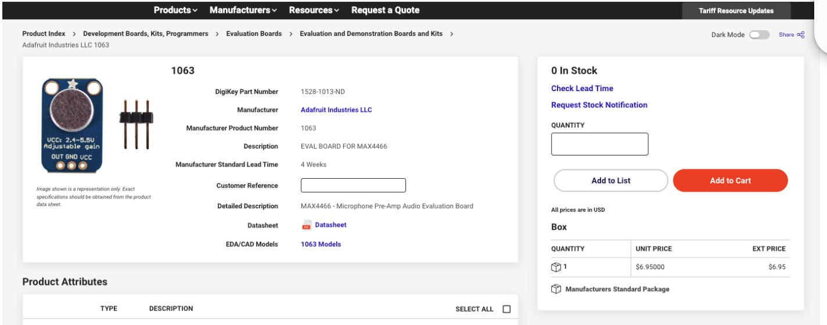Click the Manufacturers Standard Package box icon
827x325 pixels.
(x=556, y=289)
